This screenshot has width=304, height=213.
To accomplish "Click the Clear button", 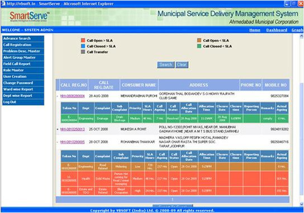I will (182, 65).
